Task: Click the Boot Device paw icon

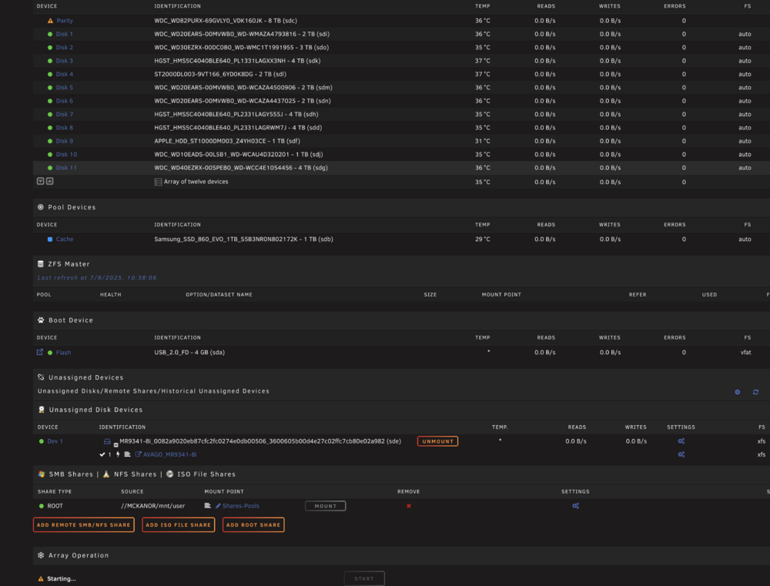Action: click(x=41, y=320)
